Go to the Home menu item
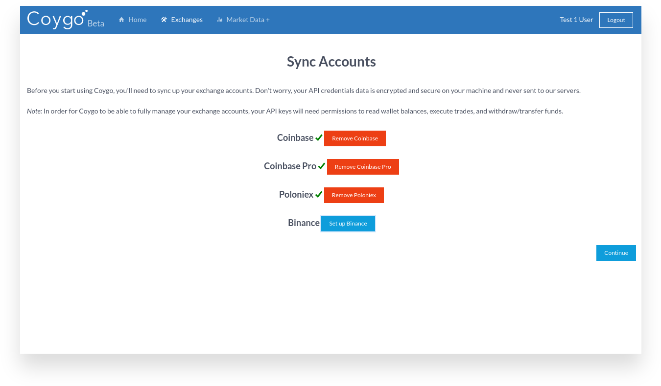Screen dimensions: 661x386 click(133, 20)
